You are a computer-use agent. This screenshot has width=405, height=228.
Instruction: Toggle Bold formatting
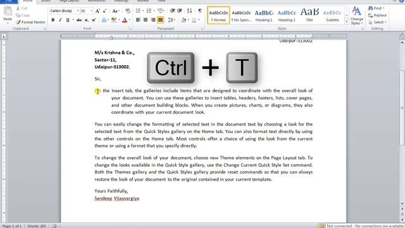pos(53,20)
